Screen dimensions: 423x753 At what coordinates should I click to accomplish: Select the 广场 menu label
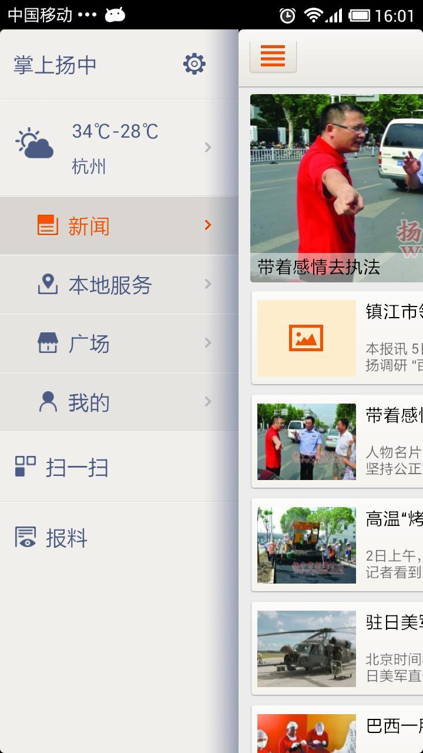[89, 344]
